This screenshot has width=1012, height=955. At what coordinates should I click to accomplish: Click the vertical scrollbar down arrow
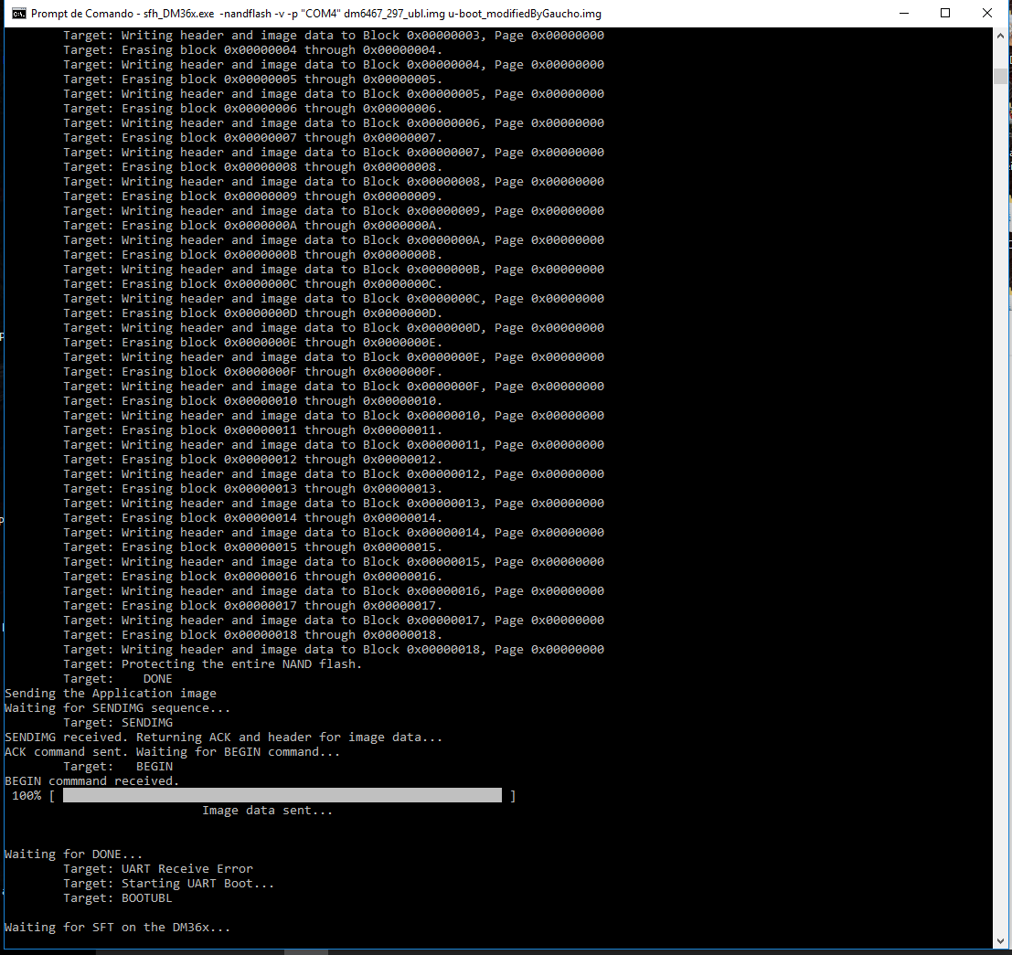click(x=1000, y=940)
